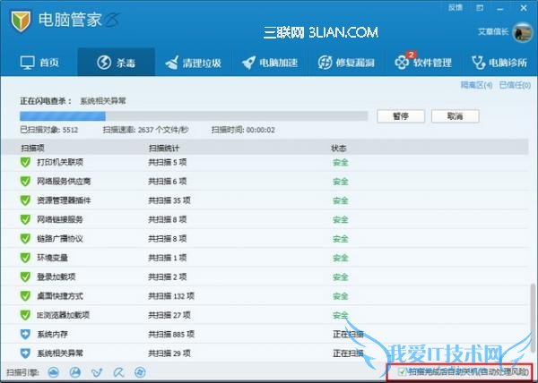Screen dimensions: 538x383
Task: Select the 链路广播协议 row text
Action: tap(60, 239)
